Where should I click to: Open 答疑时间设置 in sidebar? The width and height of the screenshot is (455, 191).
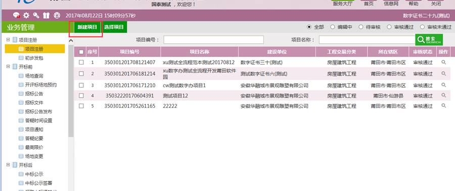click(x=38, y=120)
